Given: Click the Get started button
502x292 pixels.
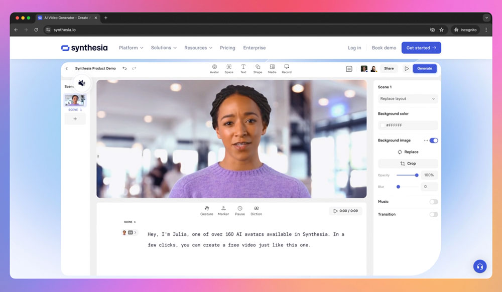Looking at the screenshot, I should [x=421, y=48].
